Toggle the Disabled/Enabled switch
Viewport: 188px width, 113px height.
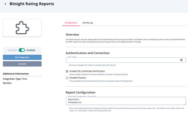(22, 50)
